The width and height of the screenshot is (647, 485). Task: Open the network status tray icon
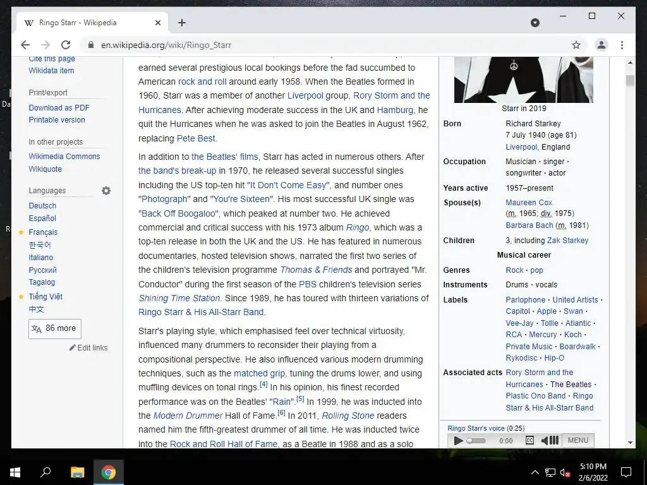pos(550,472)
